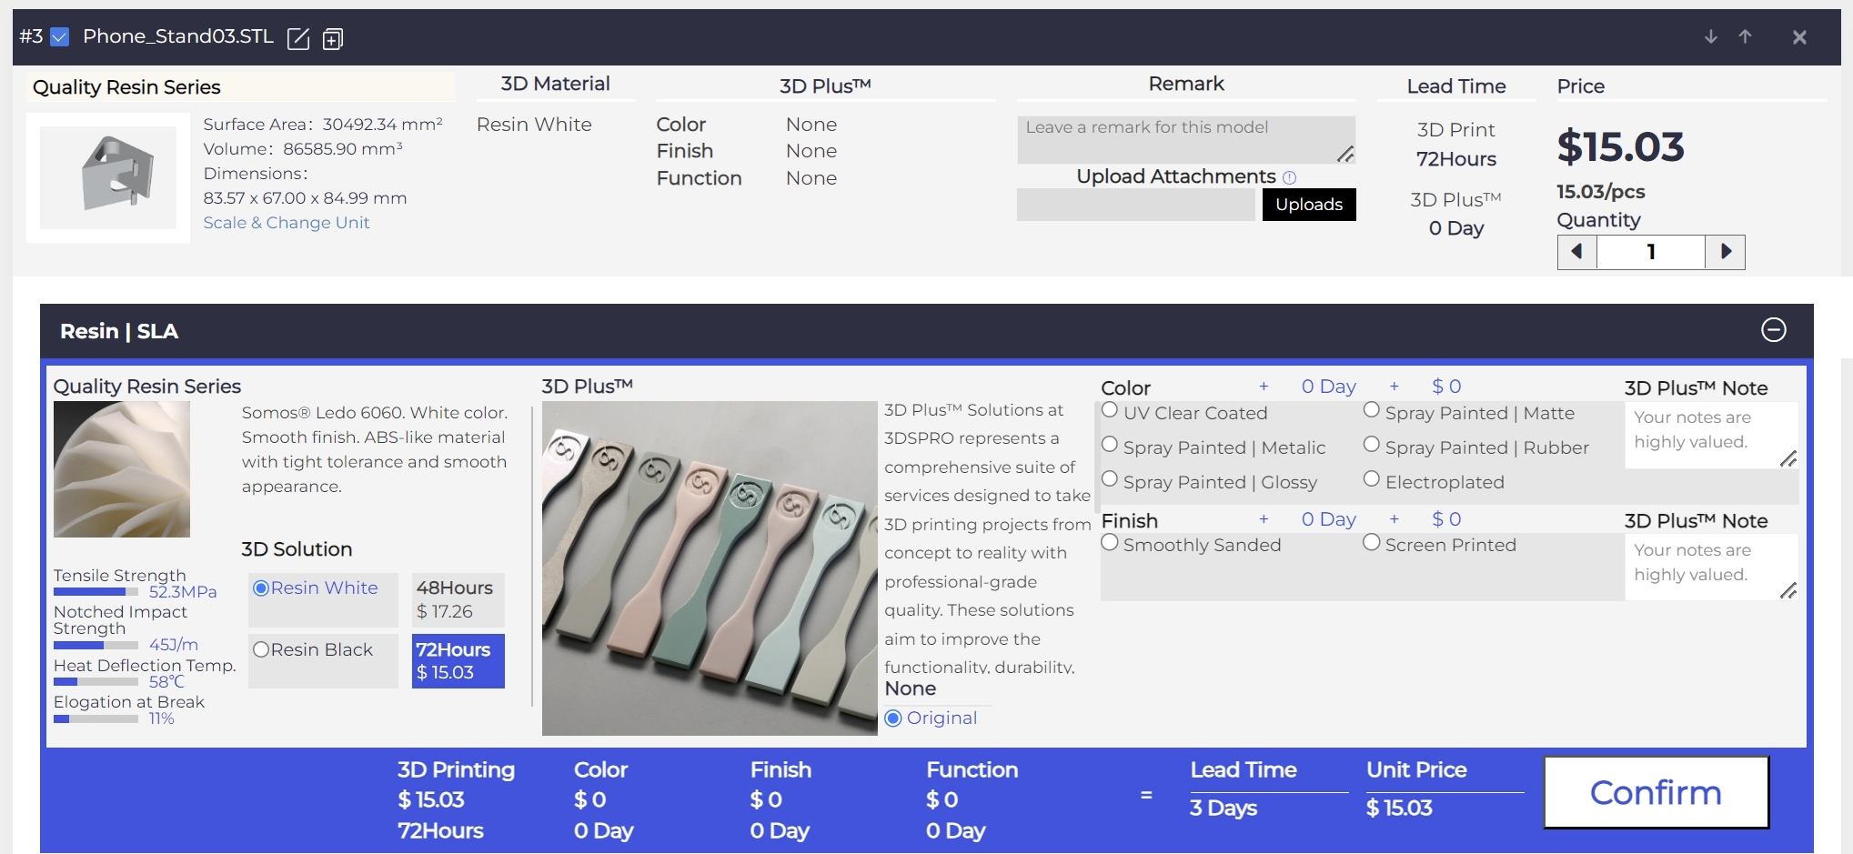Decrease quantity with the left arrow

1577,252
